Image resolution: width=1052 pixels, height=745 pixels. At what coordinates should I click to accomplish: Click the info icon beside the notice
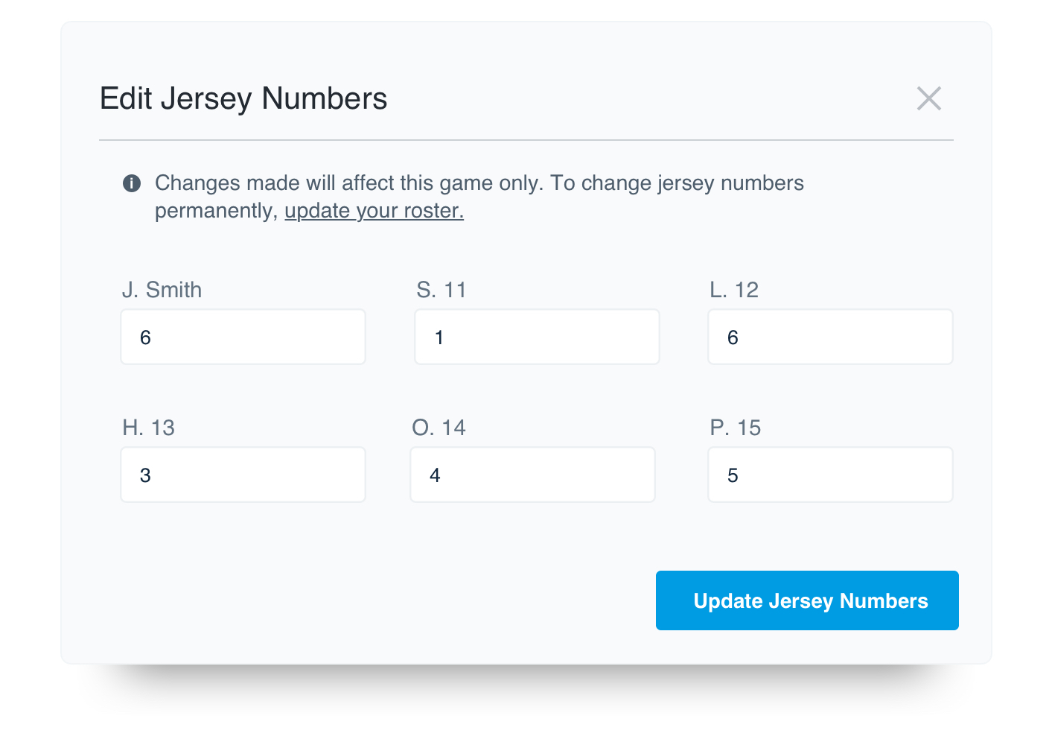pos(132,183)
